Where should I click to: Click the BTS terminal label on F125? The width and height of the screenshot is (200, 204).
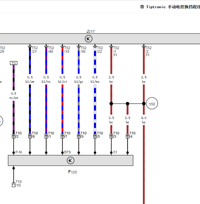(68, 152)
